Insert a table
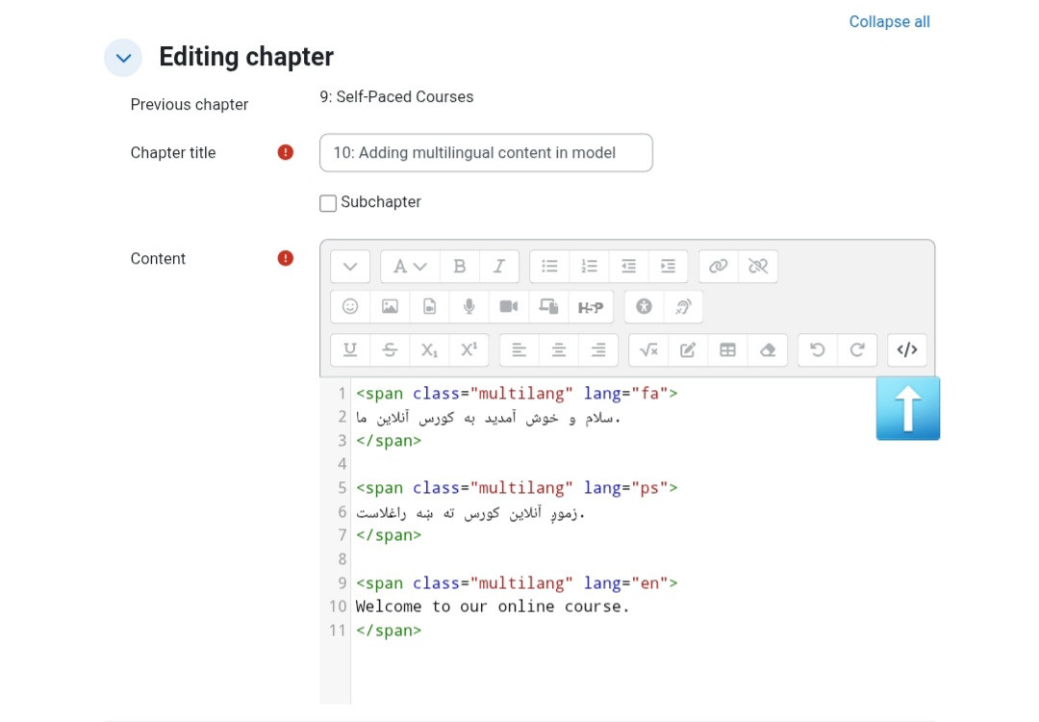Viewport: 1039px width, 722px height. coord(727,350)
